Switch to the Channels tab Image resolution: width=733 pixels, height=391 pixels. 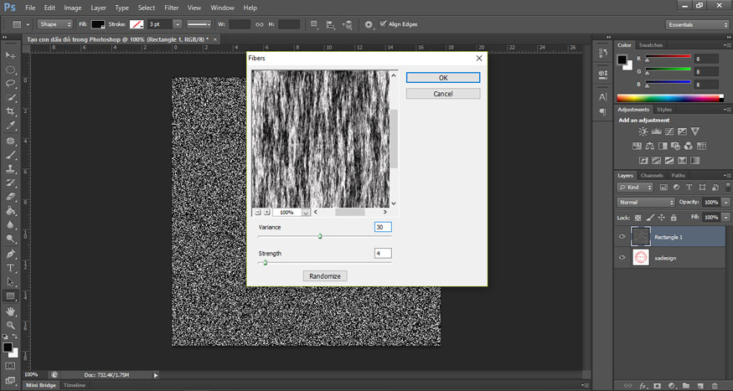pos(652,176)
